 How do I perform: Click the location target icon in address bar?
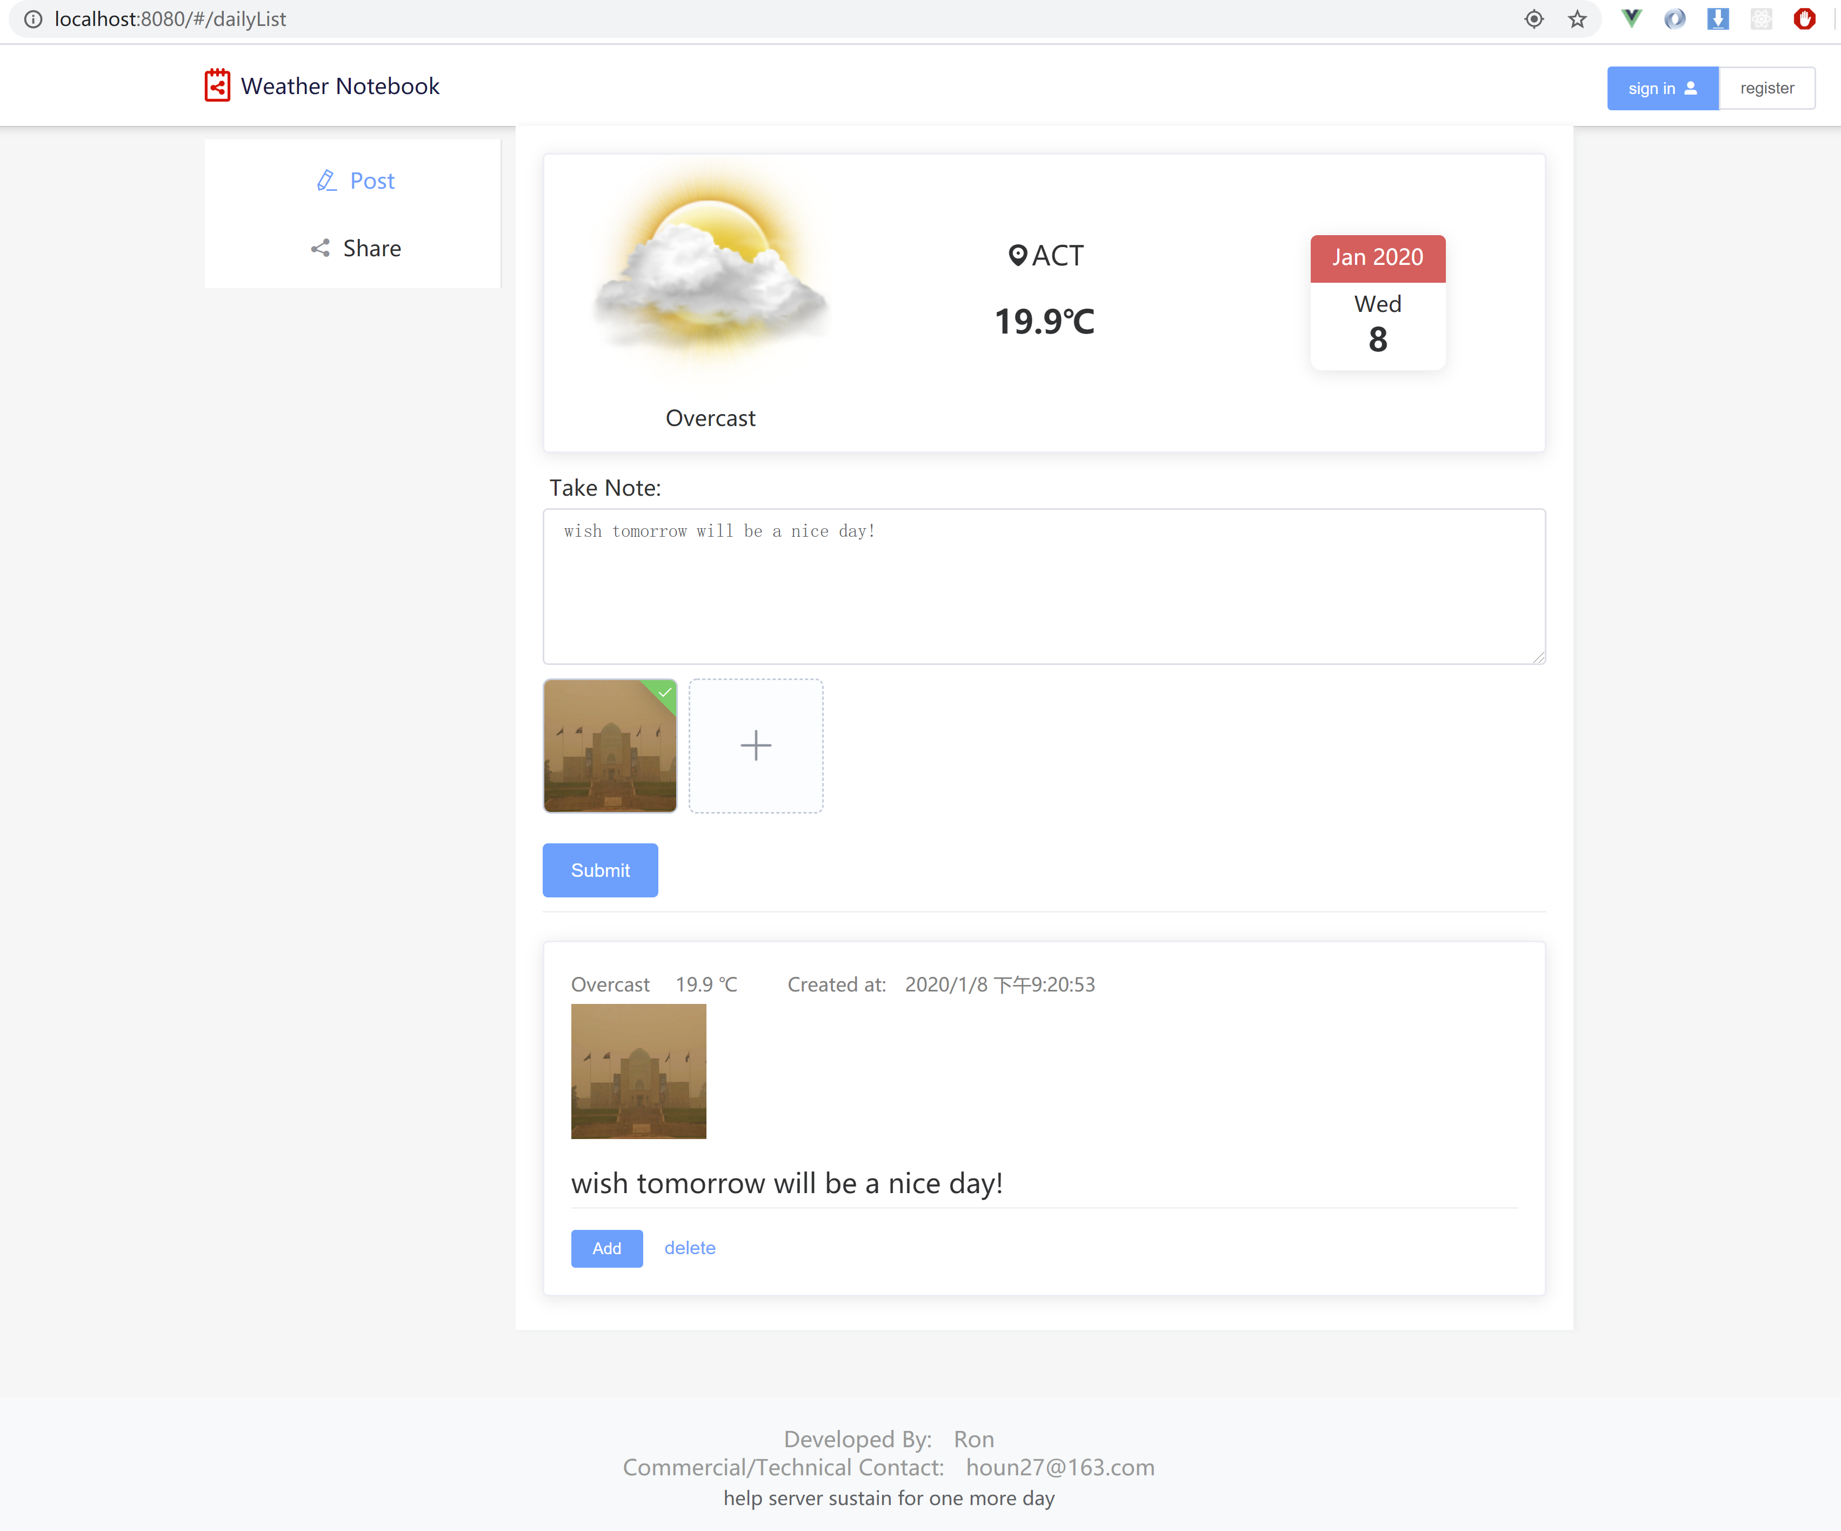click(x=1533, y=19)
